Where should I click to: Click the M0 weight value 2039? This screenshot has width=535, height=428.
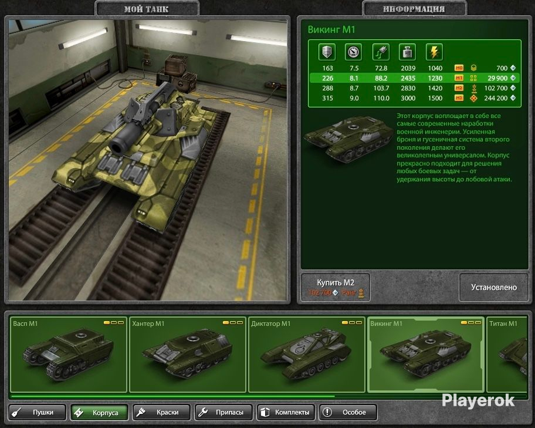click(408, 68)
